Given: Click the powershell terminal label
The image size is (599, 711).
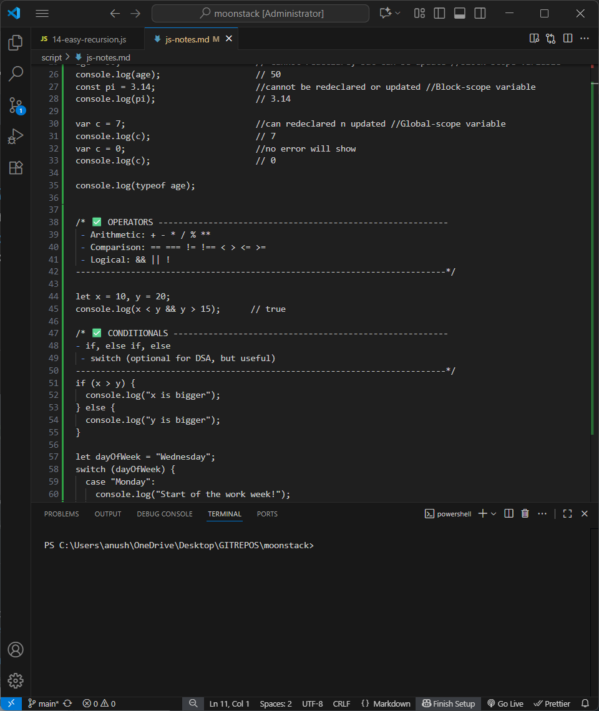Looking at the screenshot, I should (448, 514).
